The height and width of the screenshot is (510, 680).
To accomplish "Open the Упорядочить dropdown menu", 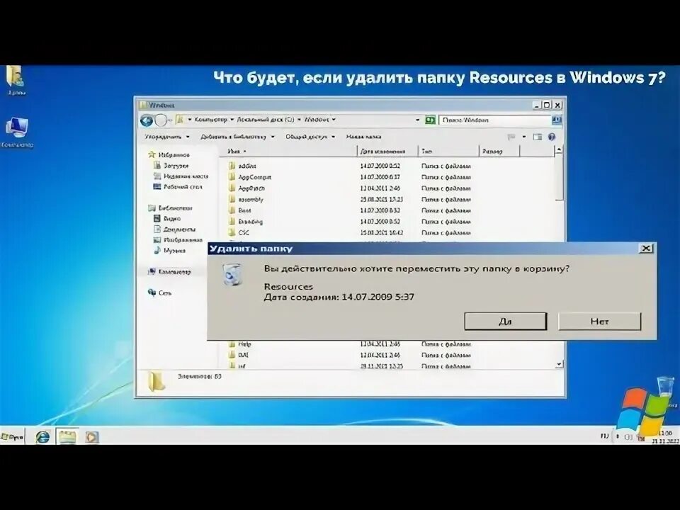I will pyautogui.click(x=167, y=137).
